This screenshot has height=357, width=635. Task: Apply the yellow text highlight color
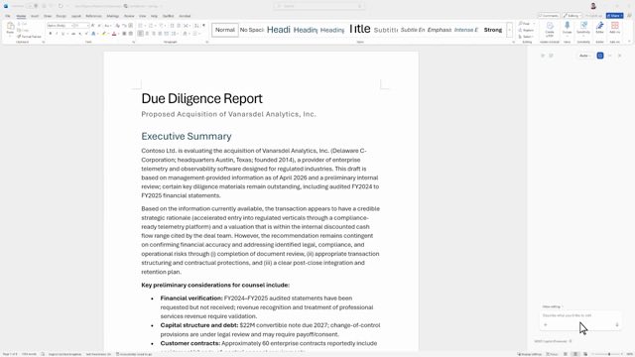pyautogui.click(x=104, y=34)
